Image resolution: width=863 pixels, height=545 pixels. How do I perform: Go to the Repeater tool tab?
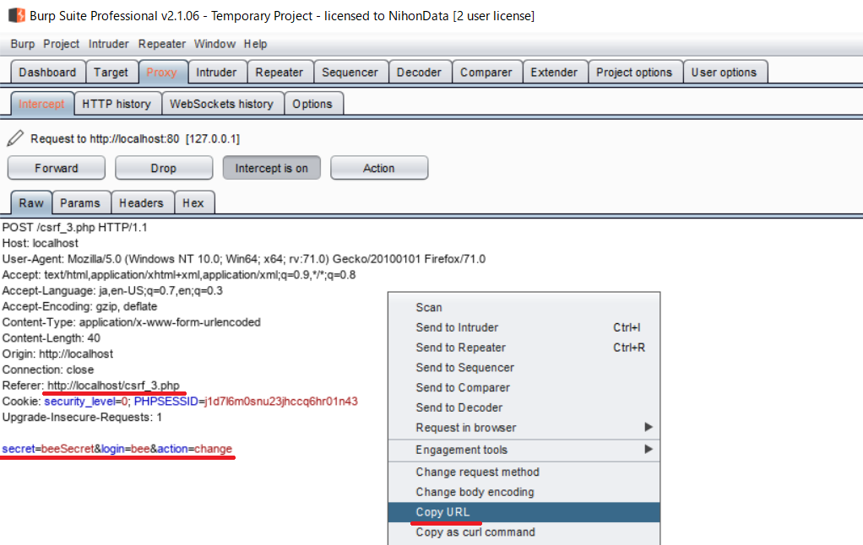tap(280, 72)
